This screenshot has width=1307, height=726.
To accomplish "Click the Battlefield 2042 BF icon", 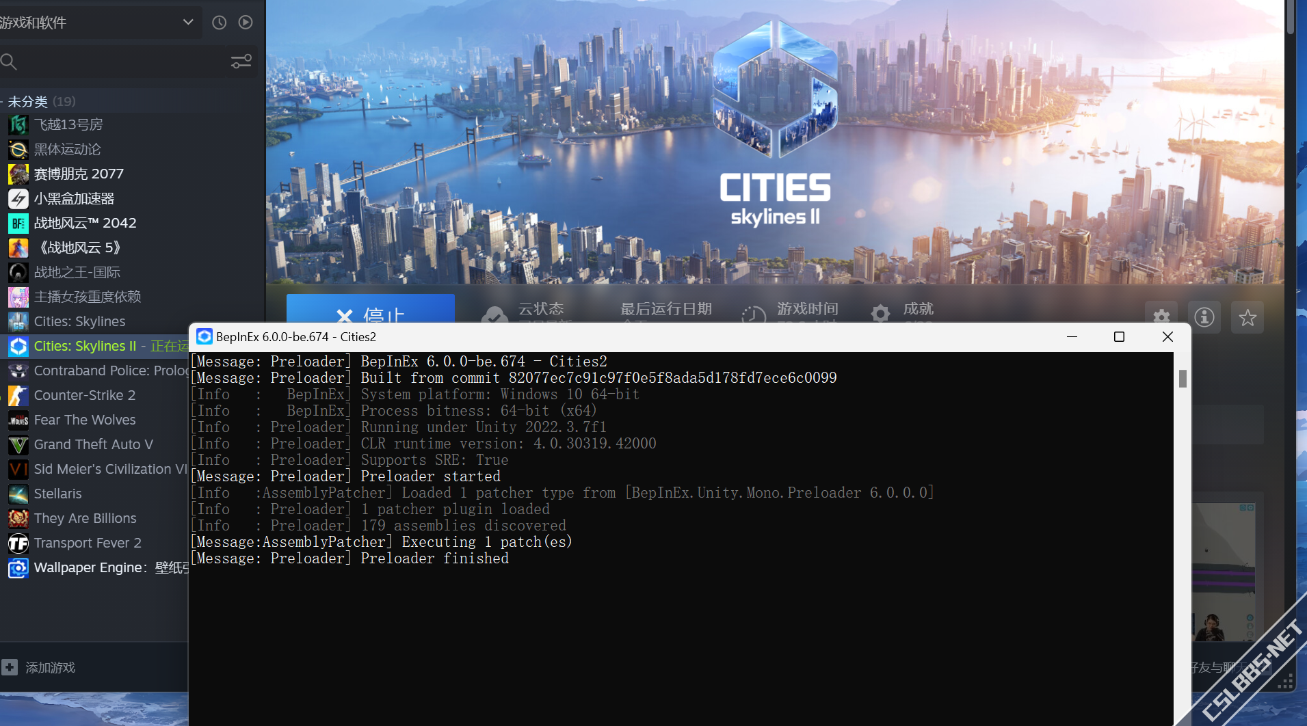I will [x=18, y=223].
